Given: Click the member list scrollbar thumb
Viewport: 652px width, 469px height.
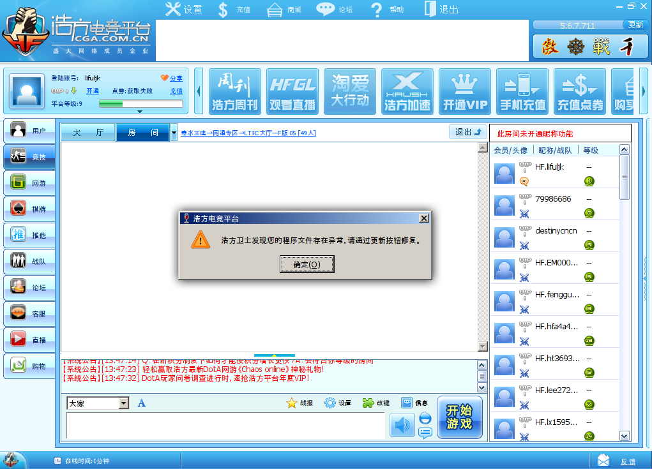Looking at the screenshot, I should pos(624,177).
